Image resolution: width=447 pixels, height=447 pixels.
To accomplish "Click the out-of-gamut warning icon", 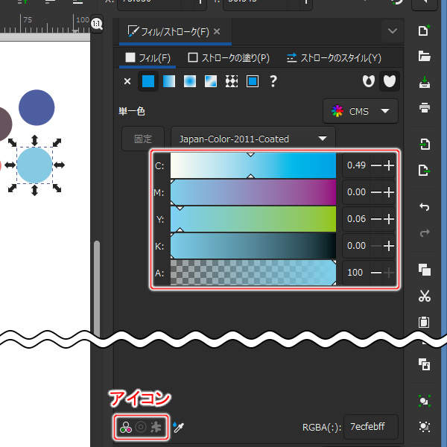I will [141, 427].
